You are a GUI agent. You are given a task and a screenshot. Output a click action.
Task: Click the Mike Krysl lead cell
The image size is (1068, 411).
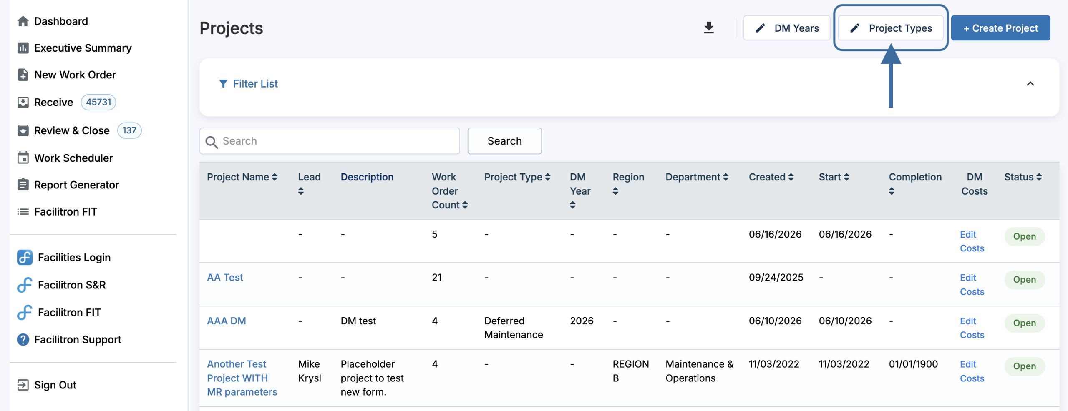pyautogui.click(x=310, y=371)
